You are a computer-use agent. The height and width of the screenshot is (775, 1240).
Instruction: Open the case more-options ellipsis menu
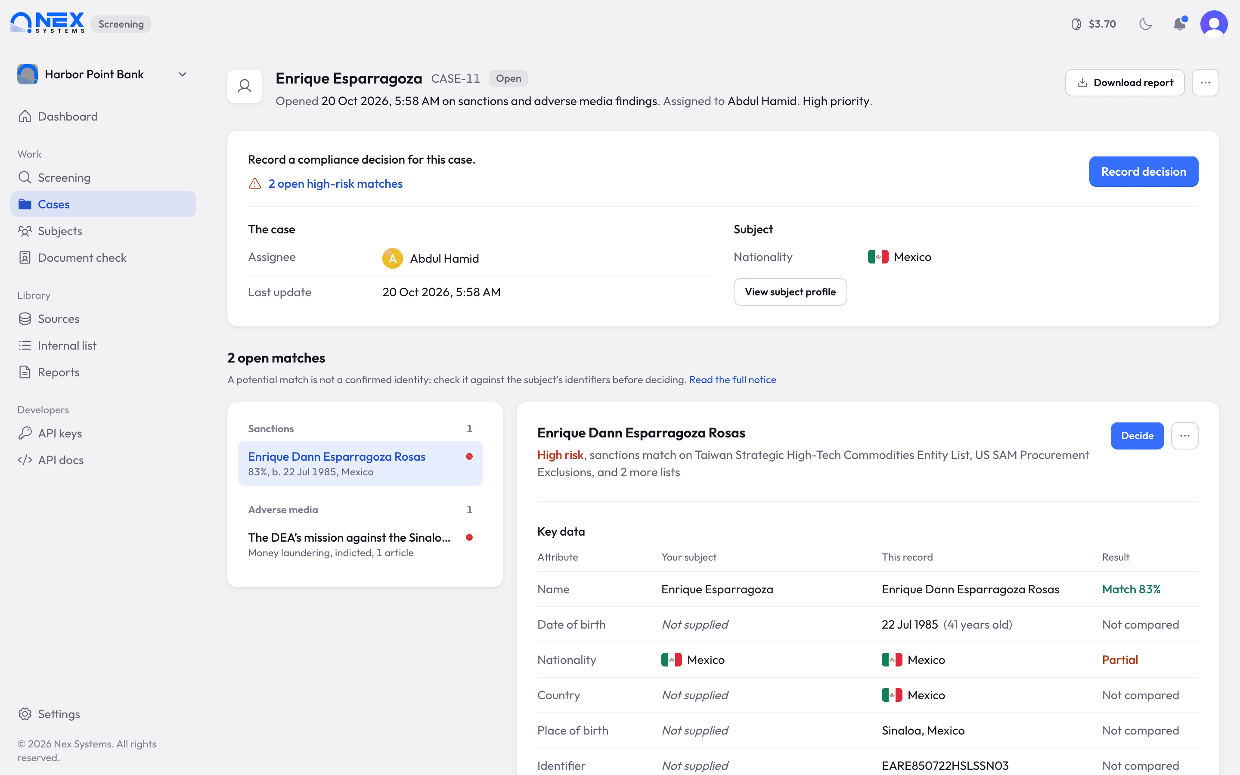1205,83
